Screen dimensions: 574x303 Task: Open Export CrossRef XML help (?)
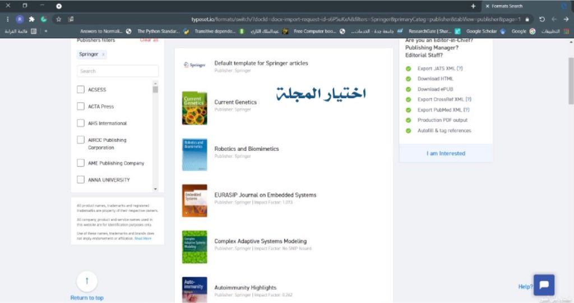468,99
